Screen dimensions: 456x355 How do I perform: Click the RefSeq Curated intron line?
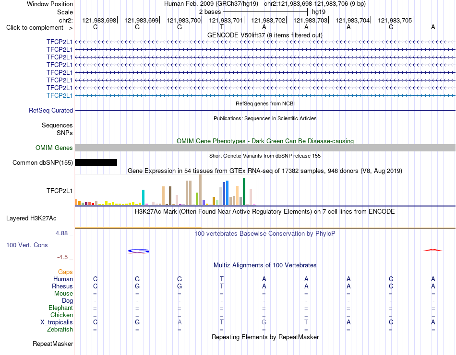point(265,110)
